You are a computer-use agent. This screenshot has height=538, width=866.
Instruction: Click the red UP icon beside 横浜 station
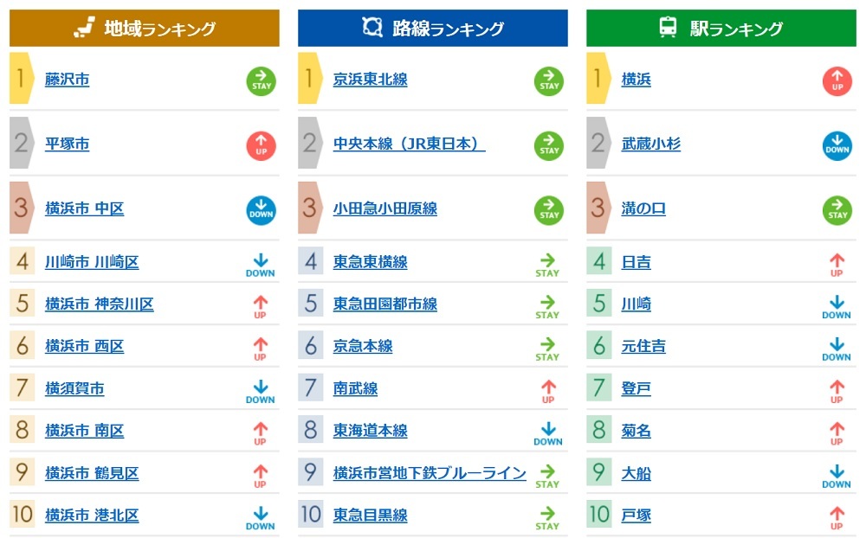[x=837, y=81]
